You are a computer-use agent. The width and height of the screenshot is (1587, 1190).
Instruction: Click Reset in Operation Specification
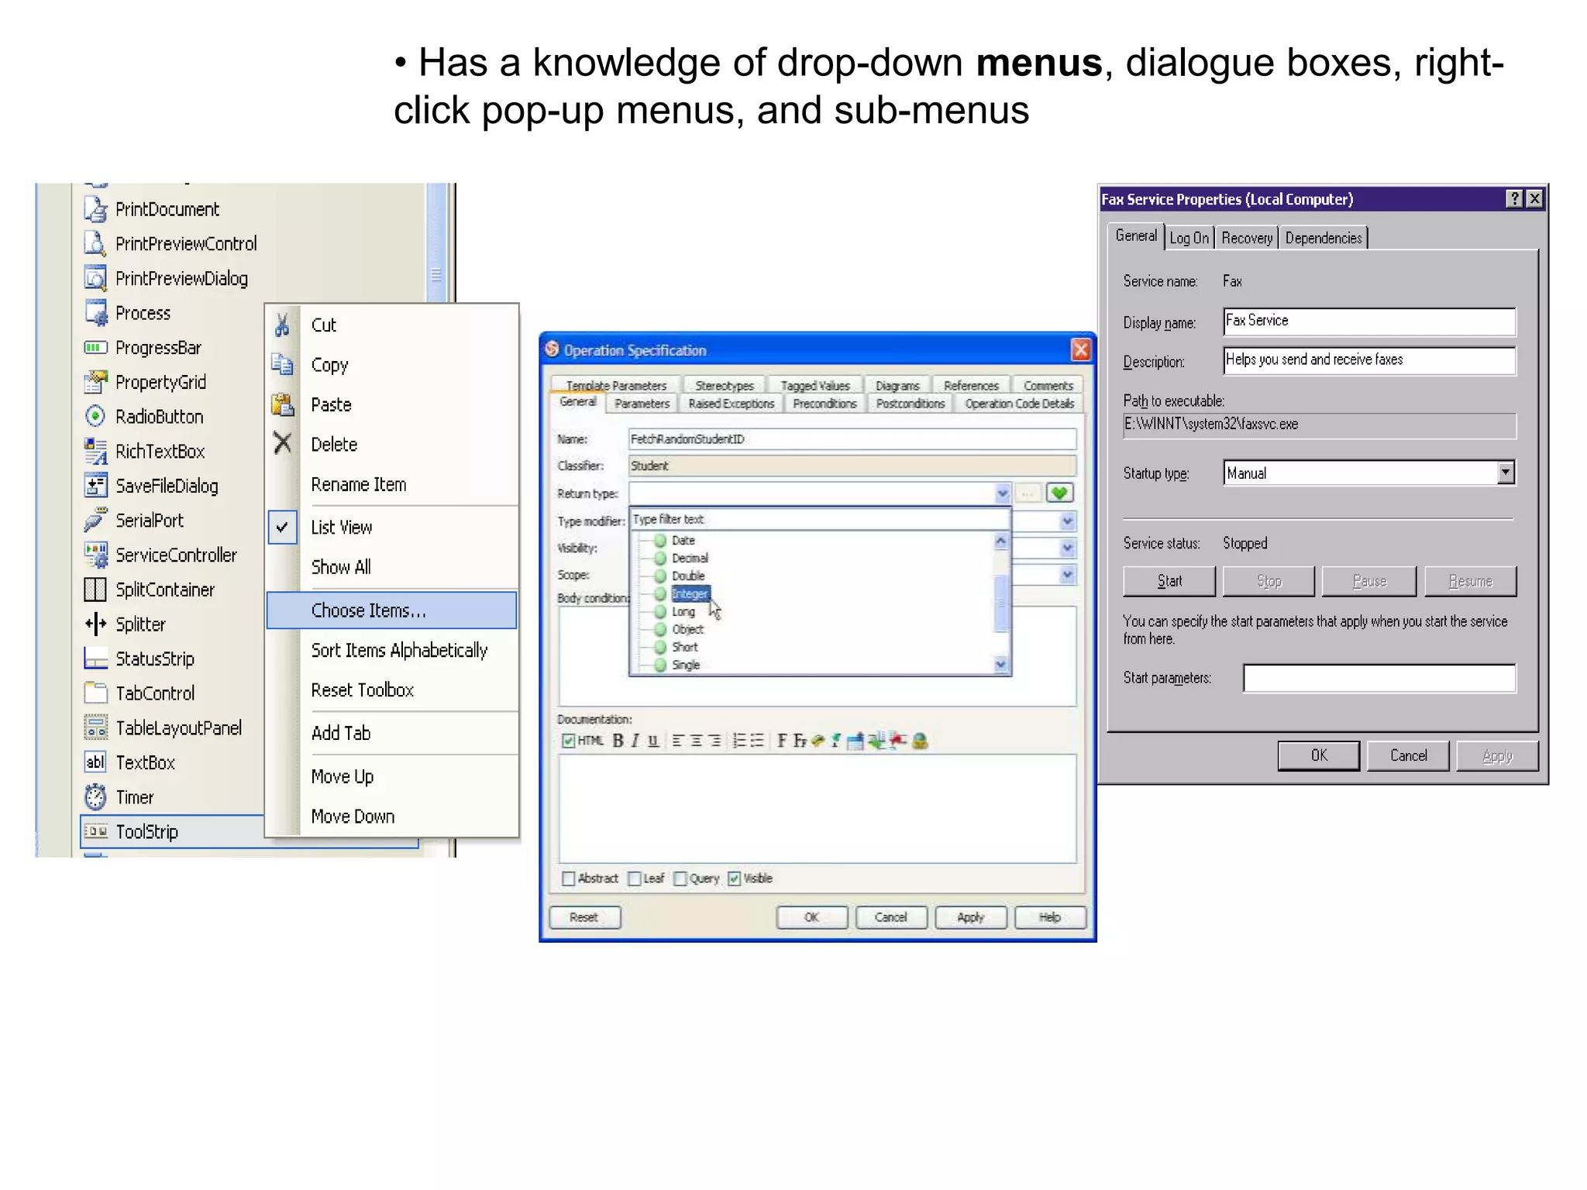click(584, 917)
